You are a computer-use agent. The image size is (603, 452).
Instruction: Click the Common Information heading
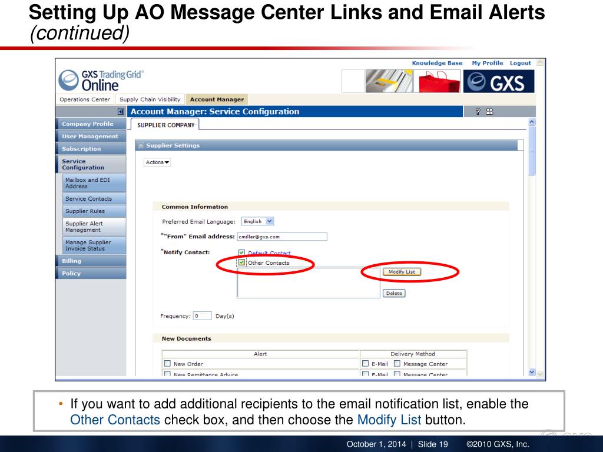pyautogui.click(x=194, y=207)
